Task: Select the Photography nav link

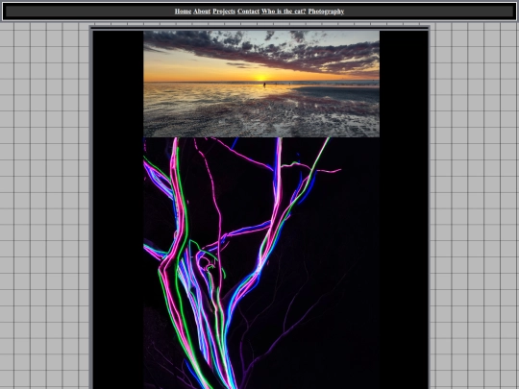Action: point(326,12)
